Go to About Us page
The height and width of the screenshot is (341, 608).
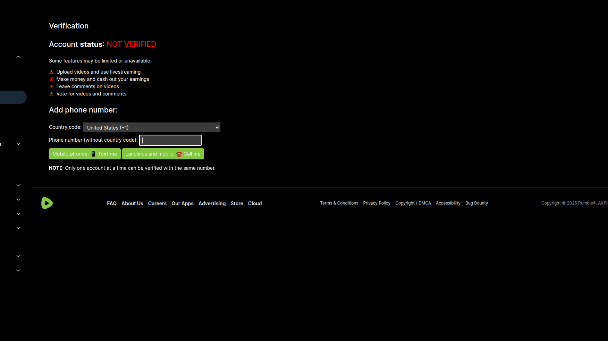point(132,203)
